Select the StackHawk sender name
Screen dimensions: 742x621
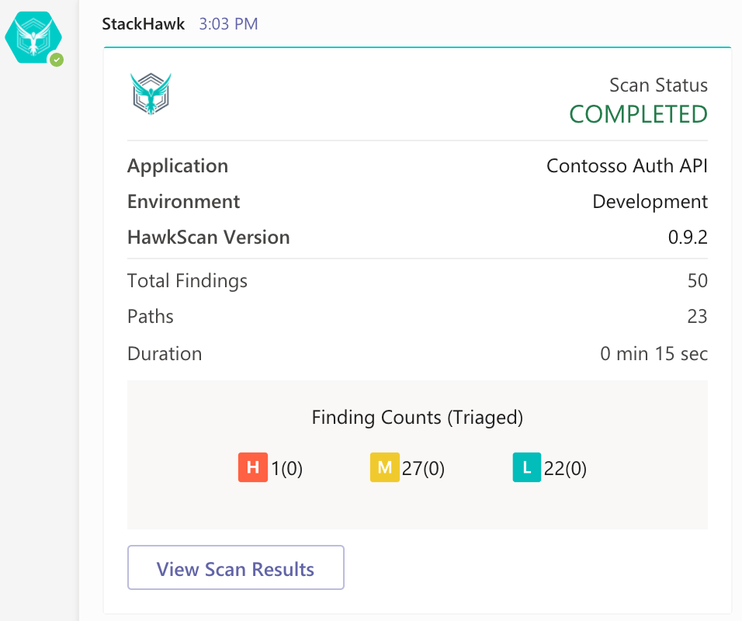[143, 24]
